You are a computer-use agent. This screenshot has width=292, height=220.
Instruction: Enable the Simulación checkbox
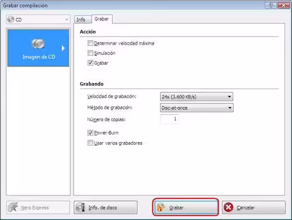point(91,53)
